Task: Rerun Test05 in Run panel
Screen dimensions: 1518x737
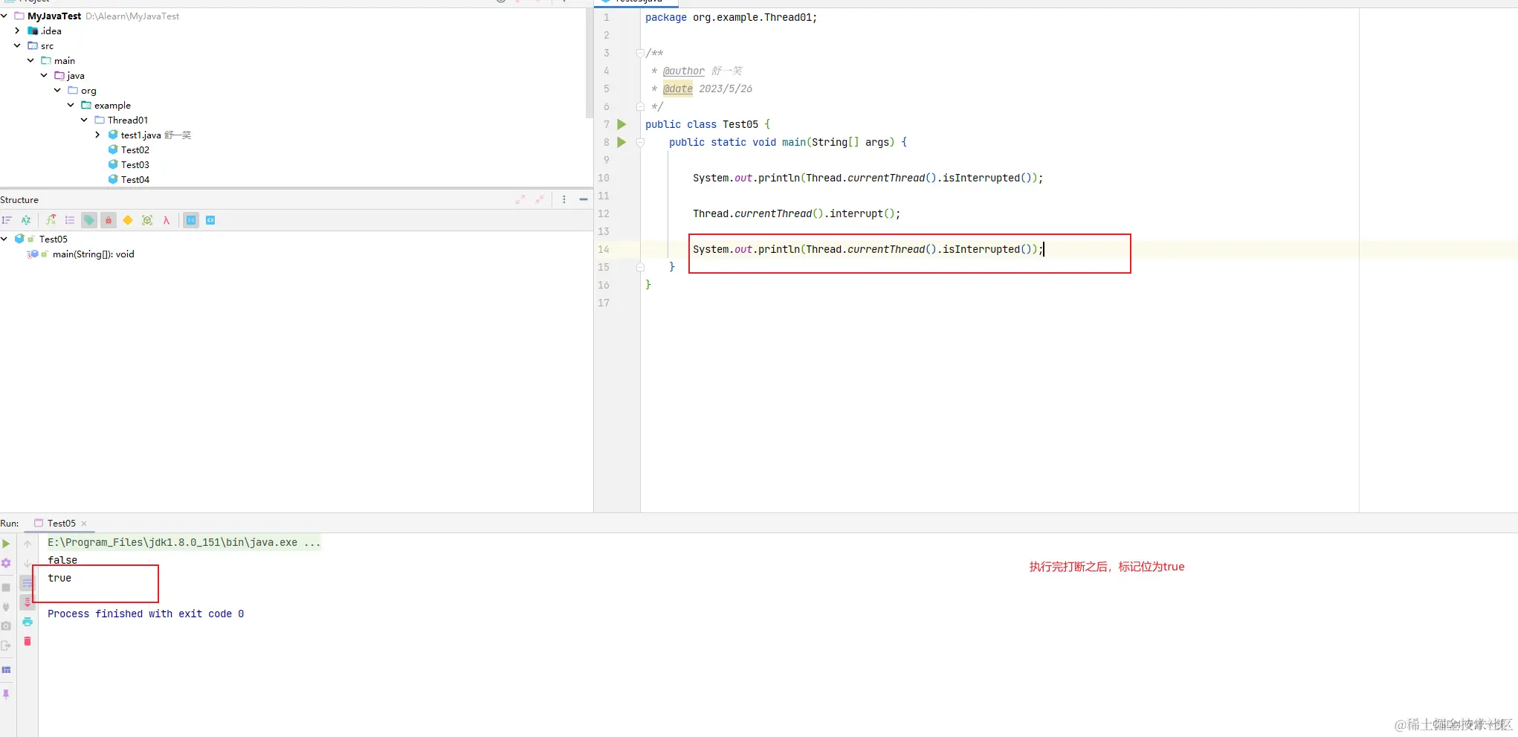Action: 6,544
